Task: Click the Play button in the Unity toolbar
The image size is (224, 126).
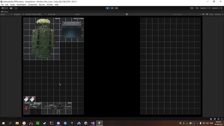Action: point(107,8)
